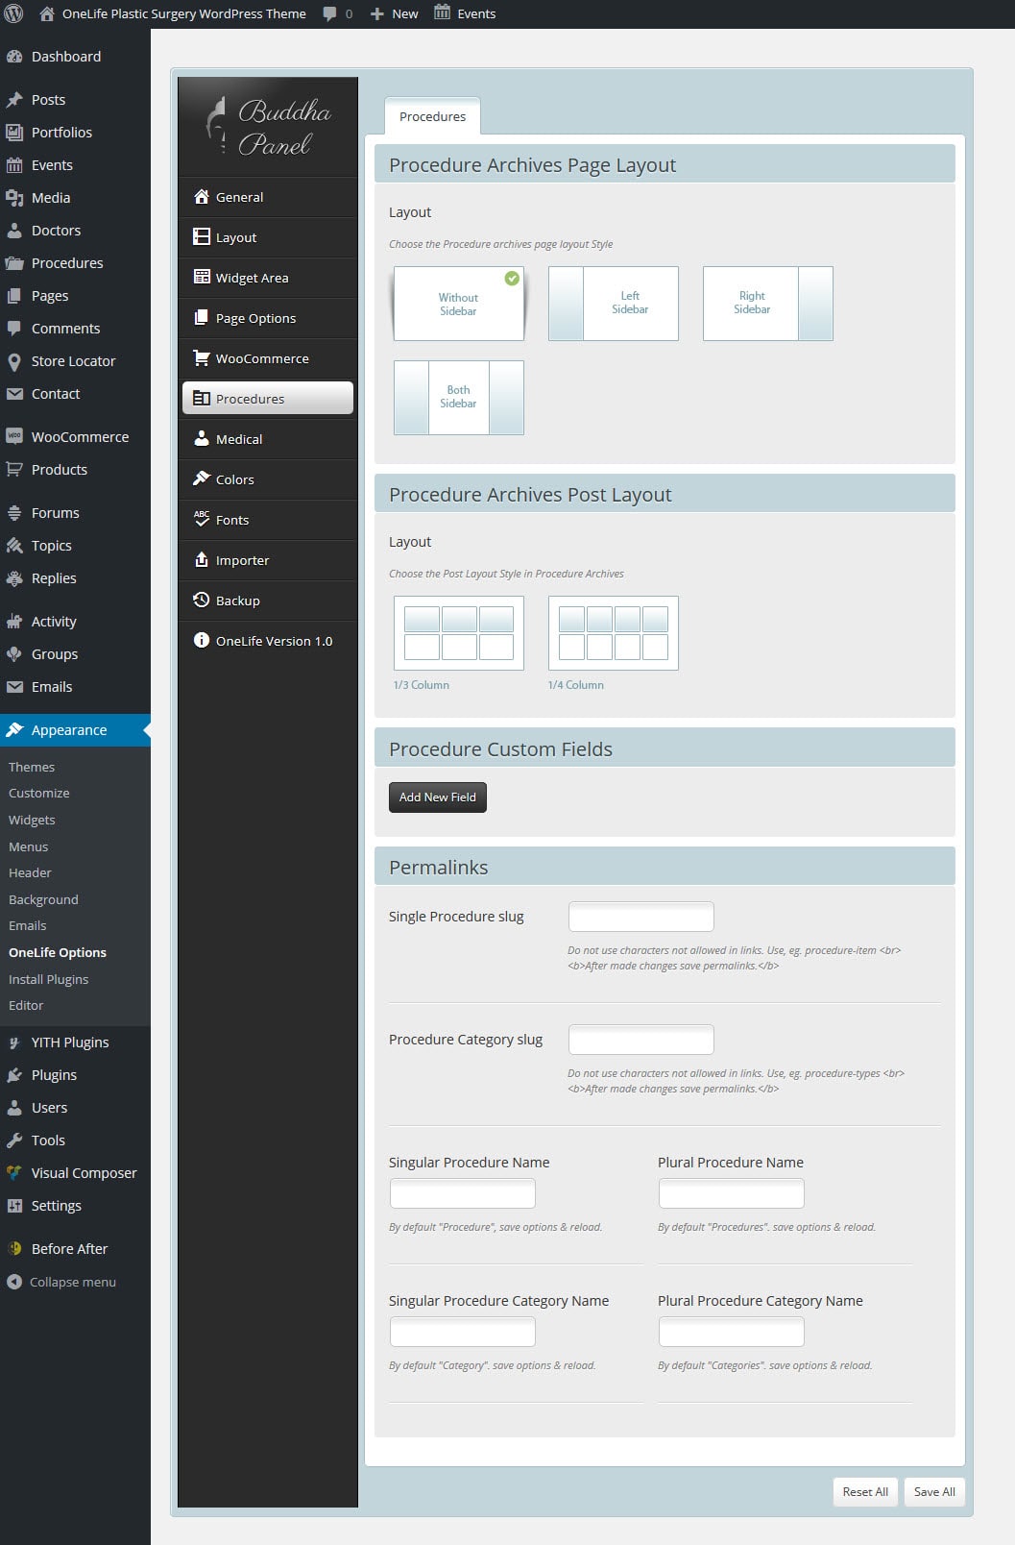Screen dimensions: 1015x1545
Task: Open the New content dropdown in admin bar
Action: click(x=395, y=13)
